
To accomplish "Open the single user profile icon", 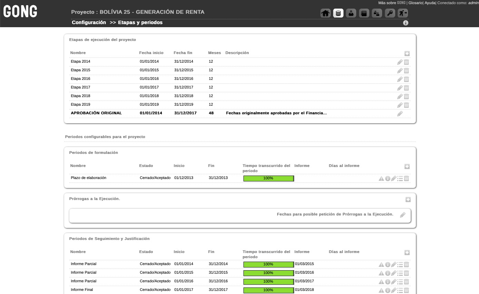I will (x=351, y=13).
